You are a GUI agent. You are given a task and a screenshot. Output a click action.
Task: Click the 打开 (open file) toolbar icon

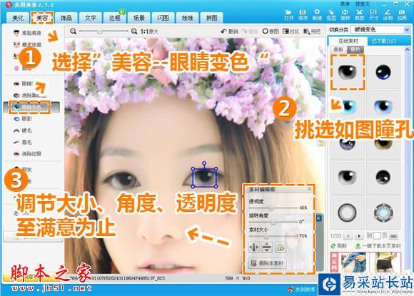[x=289, y=15]
